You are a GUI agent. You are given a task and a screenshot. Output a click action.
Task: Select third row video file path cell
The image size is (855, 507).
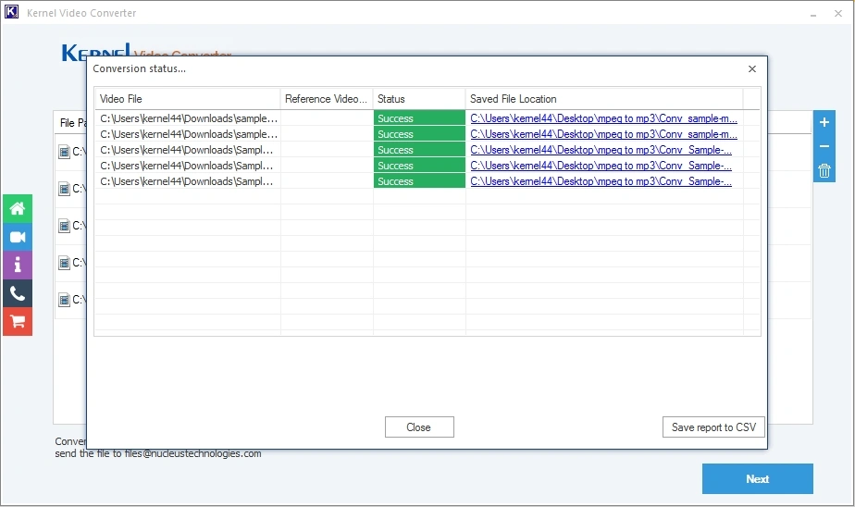(x=188, y=150)
